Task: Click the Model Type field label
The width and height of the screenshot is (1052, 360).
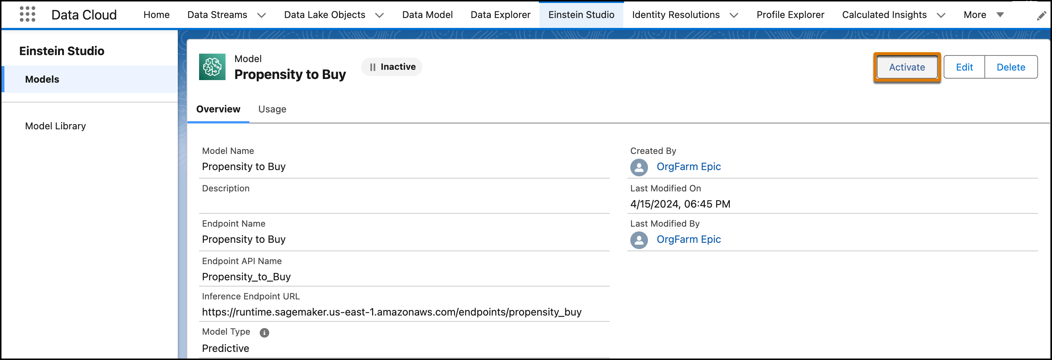Action: (226, 332)
